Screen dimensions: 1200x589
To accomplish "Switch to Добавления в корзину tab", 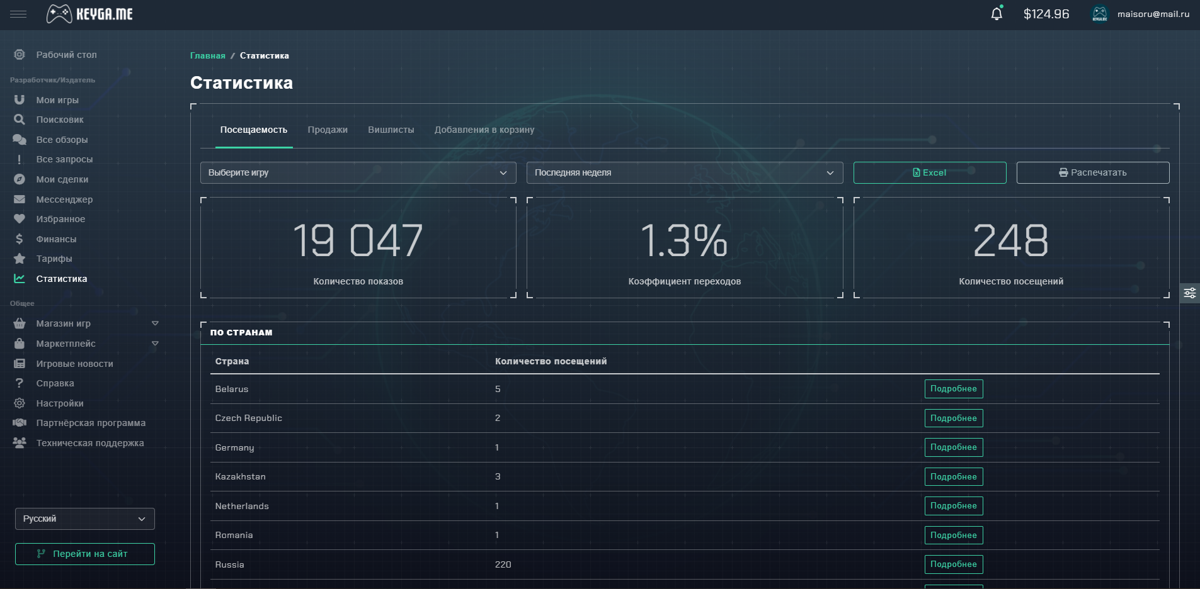I will pyautogui.click(x=484, y=130).
